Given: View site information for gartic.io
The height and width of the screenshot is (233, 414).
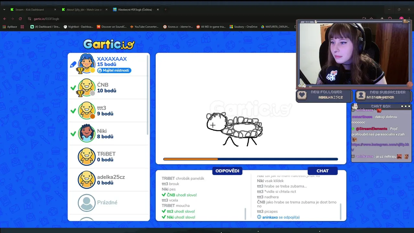Looking at the screenshot, I should (29, 19).
